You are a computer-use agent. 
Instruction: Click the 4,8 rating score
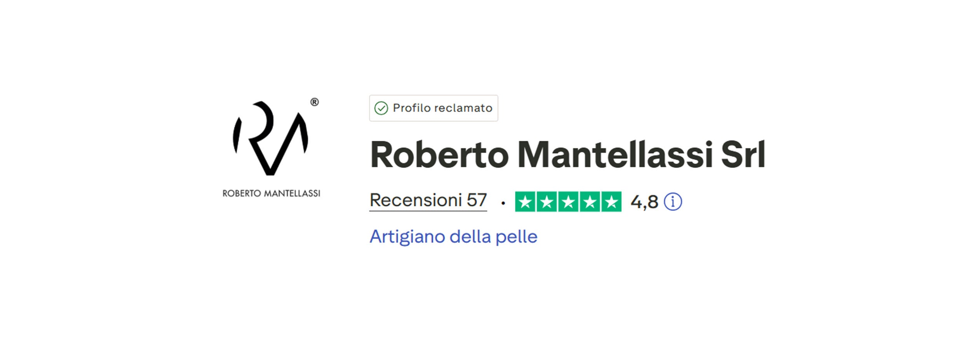(644, 202)
